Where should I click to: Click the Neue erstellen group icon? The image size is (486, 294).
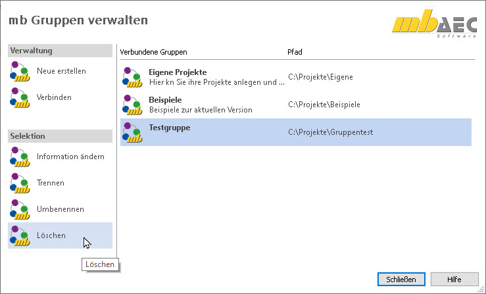click(x=20, y=71)
